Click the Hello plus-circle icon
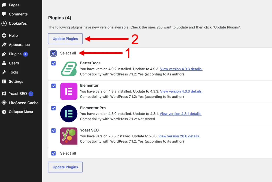 coord(4,36)
